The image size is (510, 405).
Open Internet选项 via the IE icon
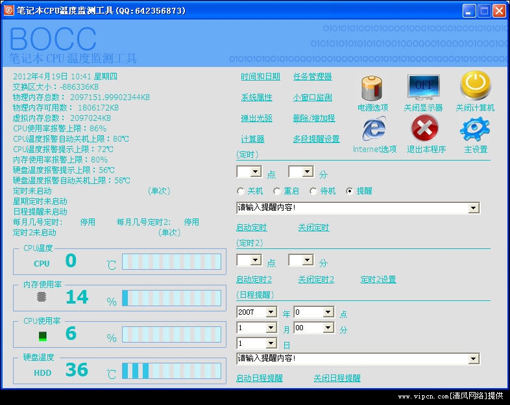pos(374,129)
